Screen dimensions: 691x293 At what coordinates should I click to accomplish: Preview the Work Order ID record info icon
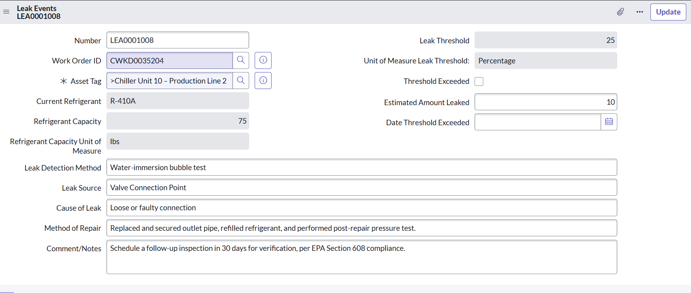[x=263, y=60]
